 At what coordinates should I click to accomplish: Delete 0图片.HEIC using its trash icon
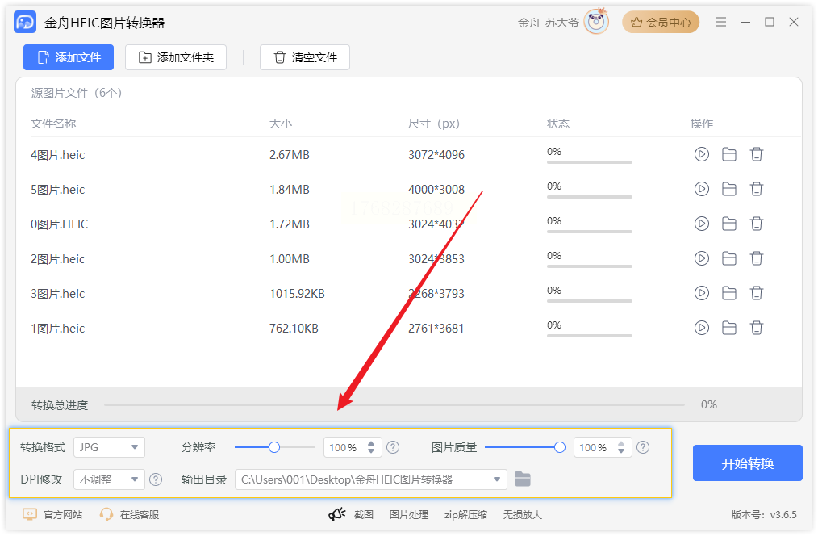point(757,224)
